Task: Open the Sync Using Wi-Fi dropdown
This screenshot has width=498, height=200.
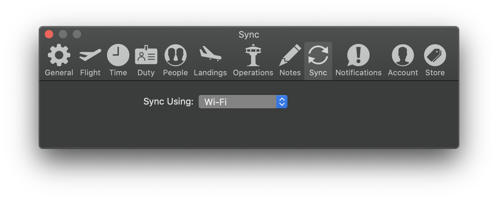Action: 243,102
